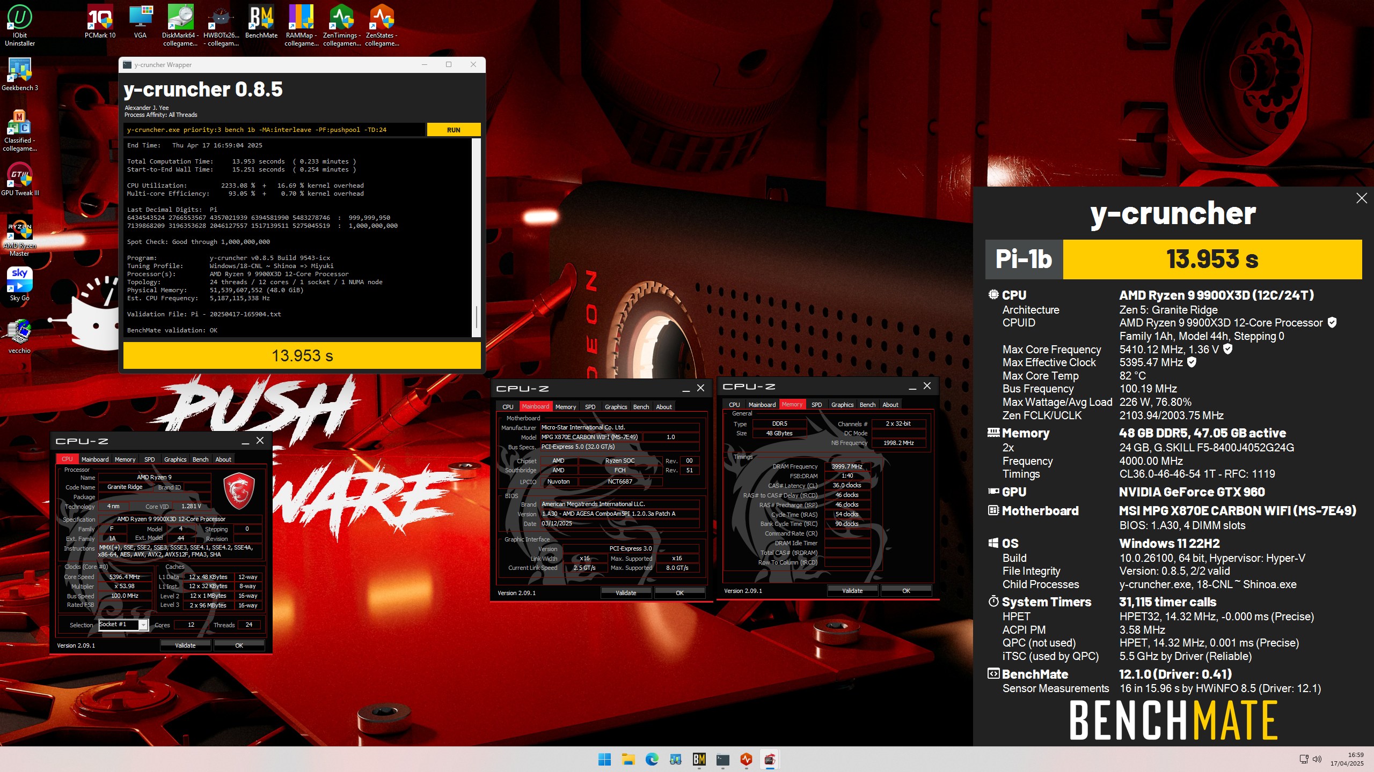1374x772 pixels.
Task: Click Validate in the CPU-Z Memory timings window
Action: coord(852,591)
